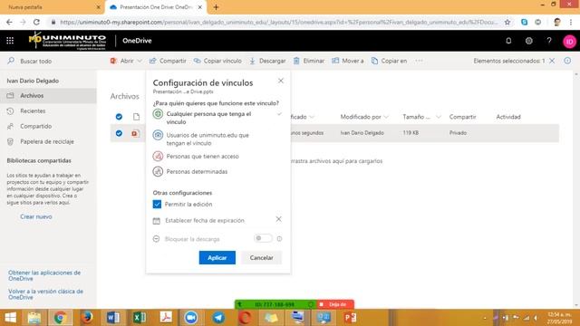
Task: Open settings gear in OneDrive header
Action: (x=529, y=41)
